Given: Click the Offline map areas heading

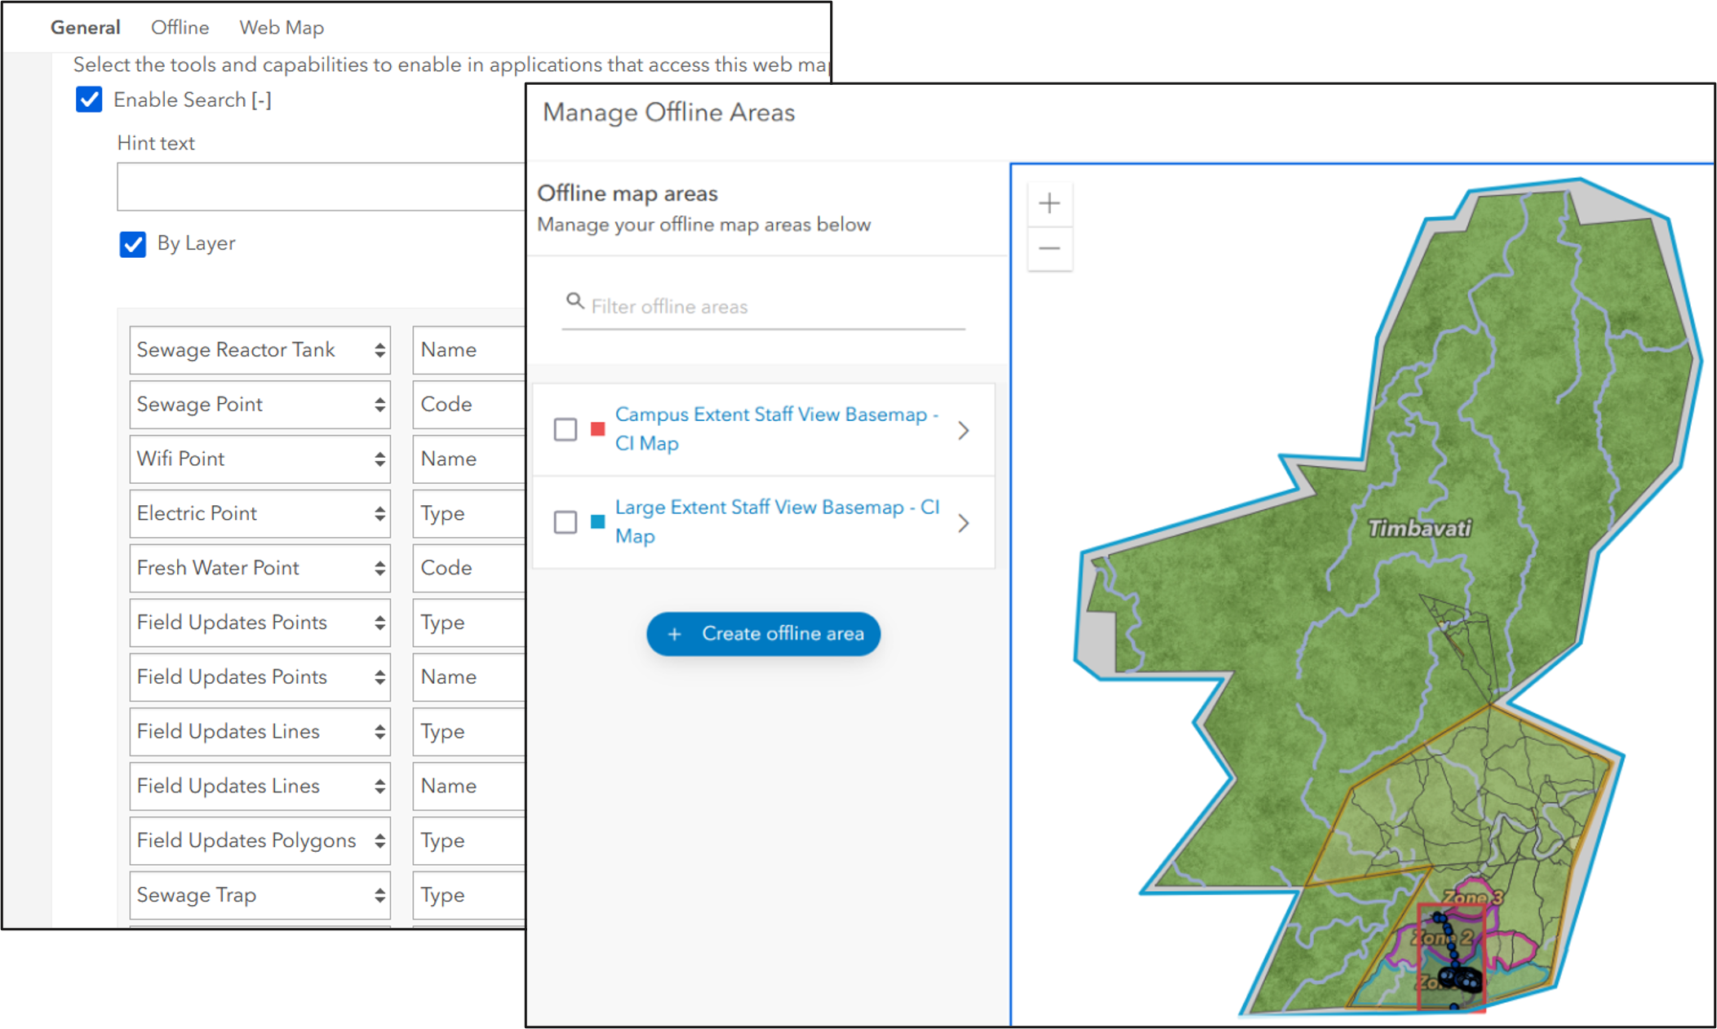Looking at the screenshot, I should pos(628,193).
